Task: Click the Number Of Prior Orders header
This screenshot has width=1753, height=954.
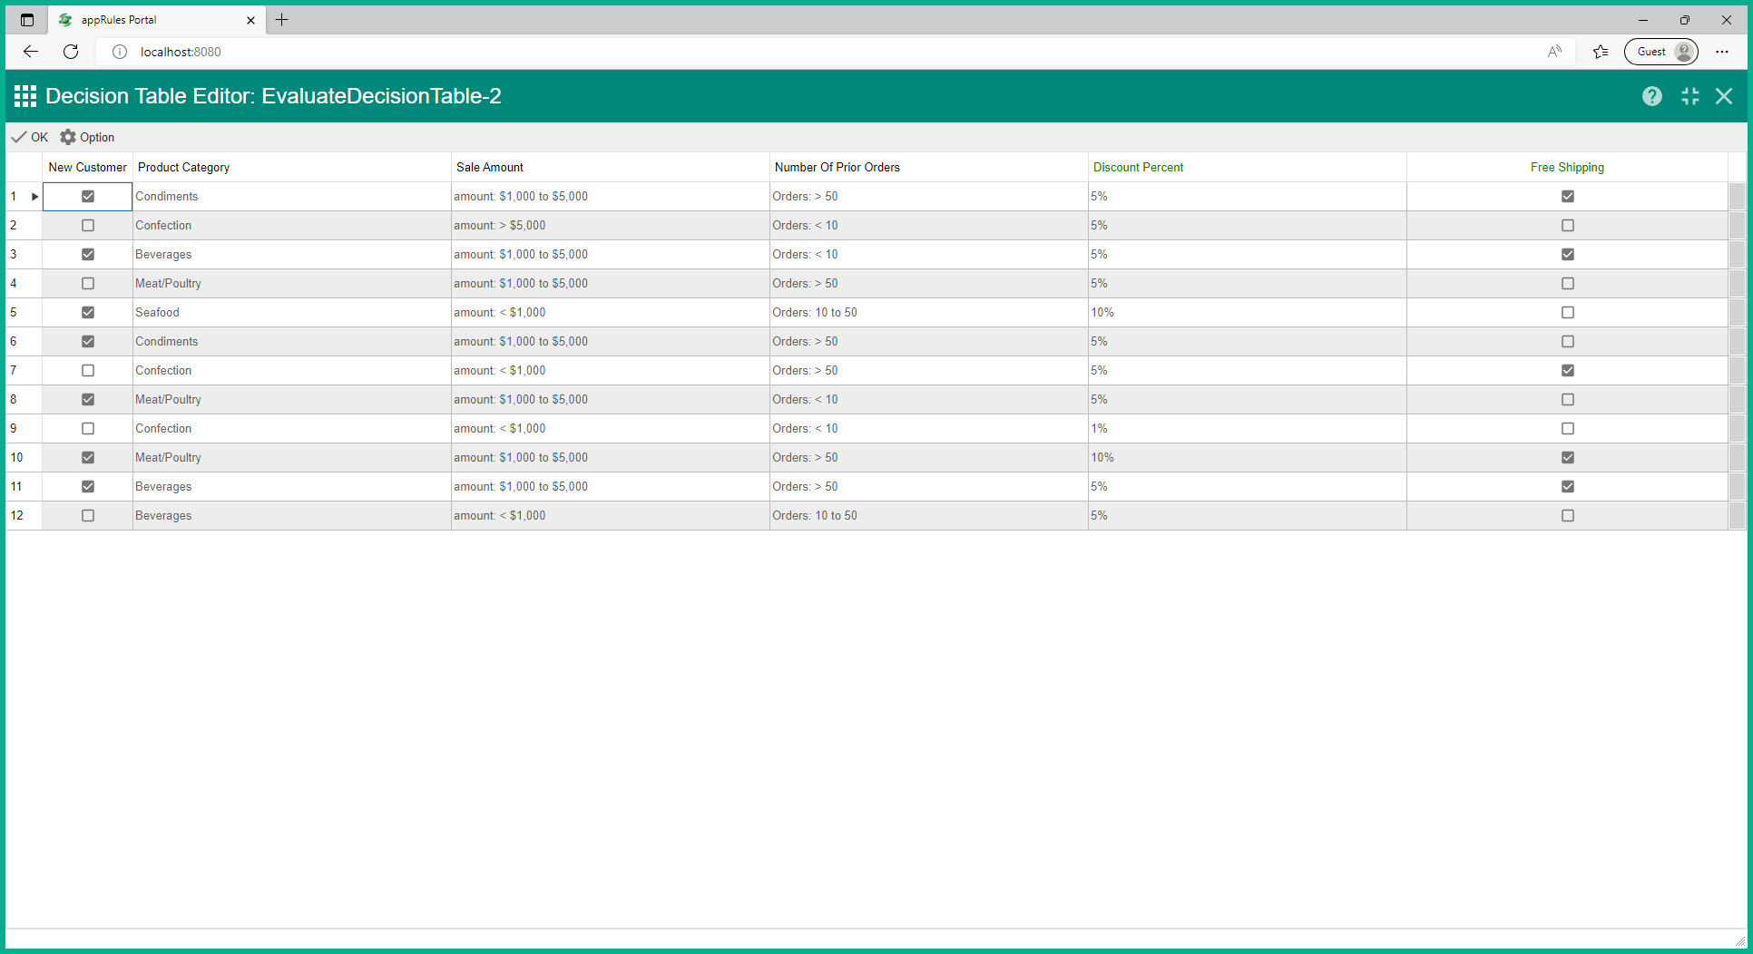Action: (x=837, y=167)
